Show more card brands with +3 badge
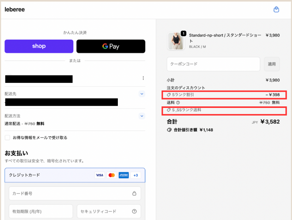 pyautogui.click(x=136, y=175)
